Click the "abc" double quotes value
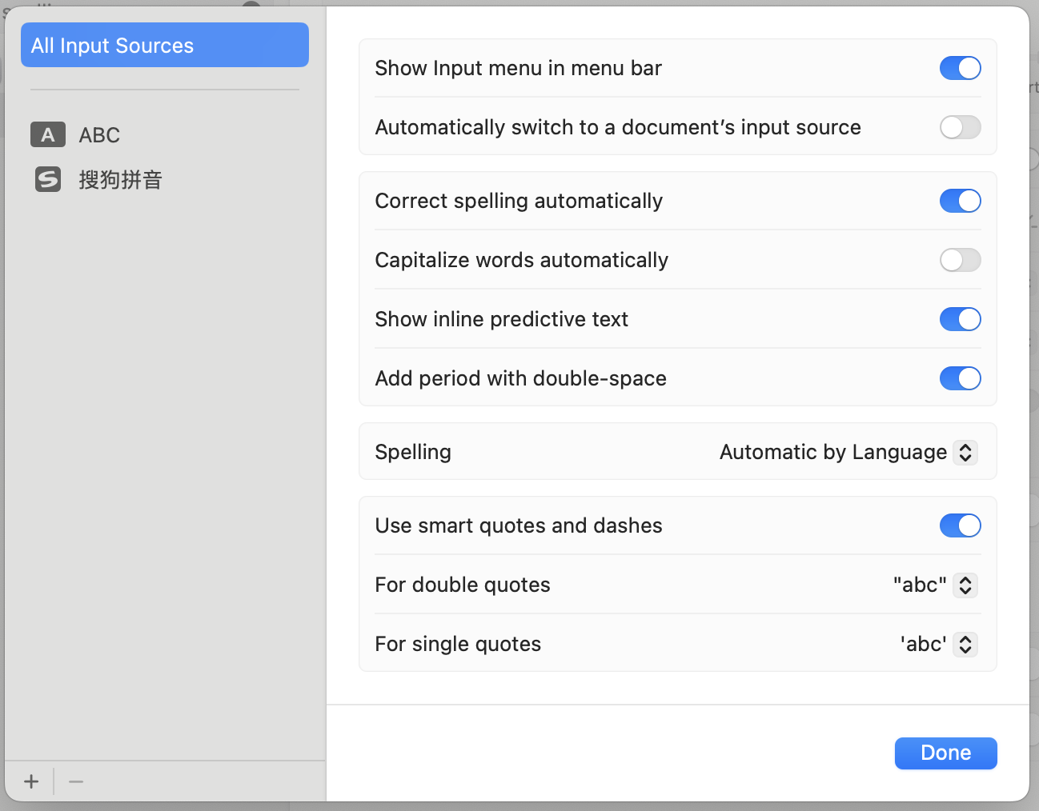The height and width of the screenshot is (811, 1039). (x=919, y=585)
